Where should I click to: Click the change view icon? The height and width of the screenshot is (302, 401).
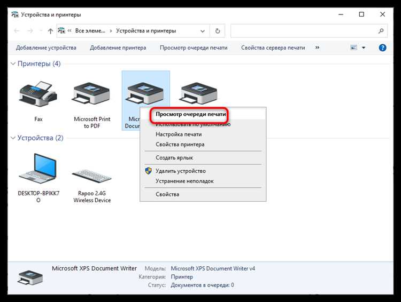pyautogui.click(x=354, y=47)
